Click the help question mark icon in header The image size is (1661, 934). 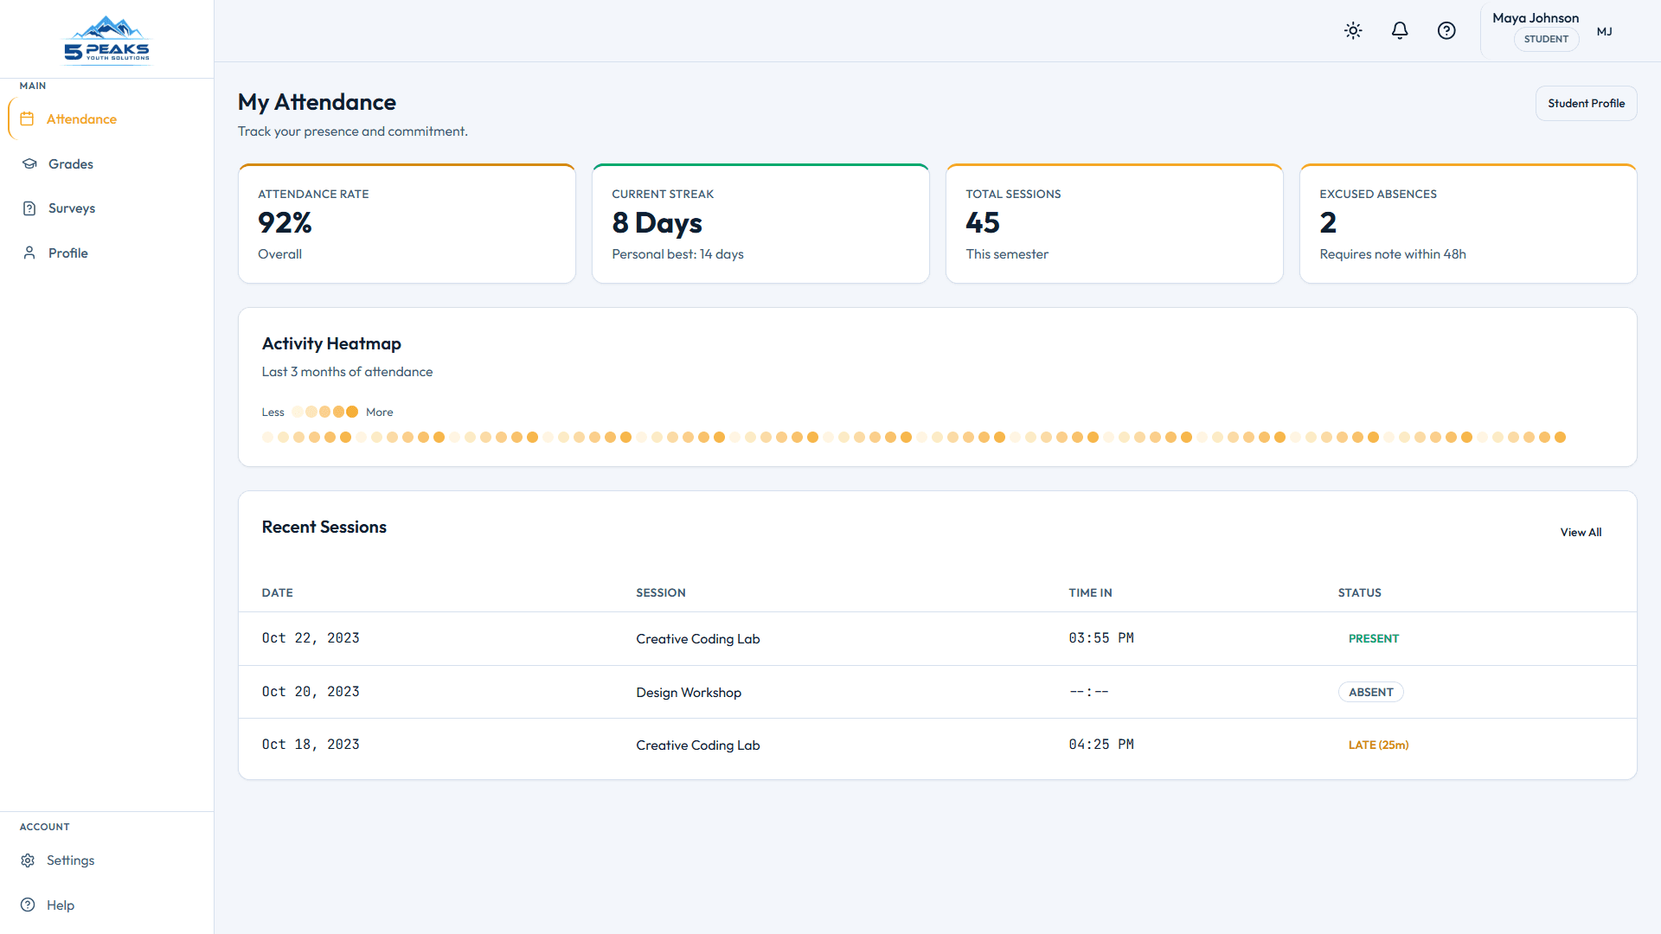(1446, 31)
